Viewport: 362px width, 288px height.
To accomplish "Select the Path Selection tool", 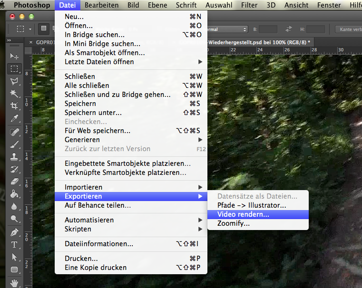I will tap(14, 257).
